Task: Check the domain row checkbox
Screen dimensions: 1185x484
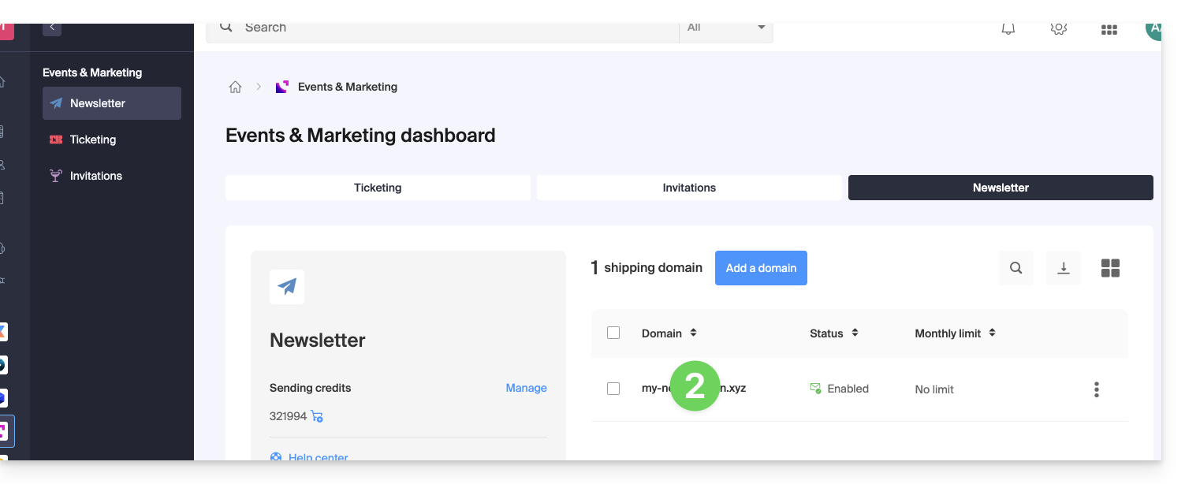Action: click(613, 389)
